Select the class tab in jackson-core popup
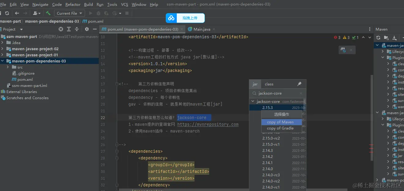This screenshot has height=191, width=404. click(269, 84)
